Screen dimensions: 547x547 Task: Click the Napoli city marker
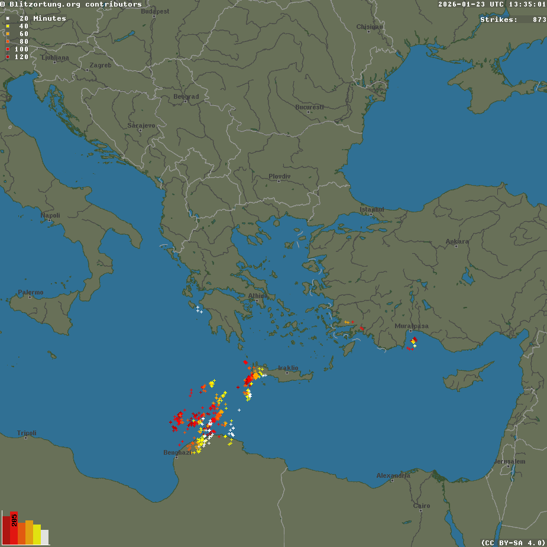[50, 219]
